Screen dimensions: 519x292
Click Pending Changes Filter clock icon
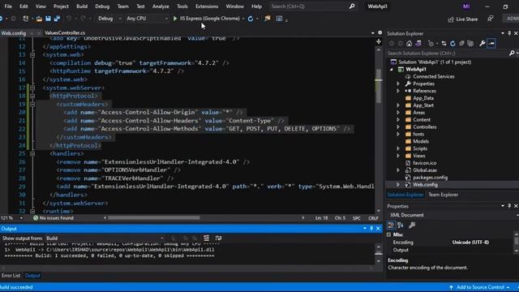click(x=431, y=43)
